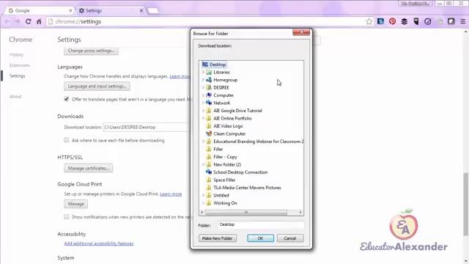Expand the Homegroup node
The height and width of the screenshot is (264, 469).
(203, 80)
